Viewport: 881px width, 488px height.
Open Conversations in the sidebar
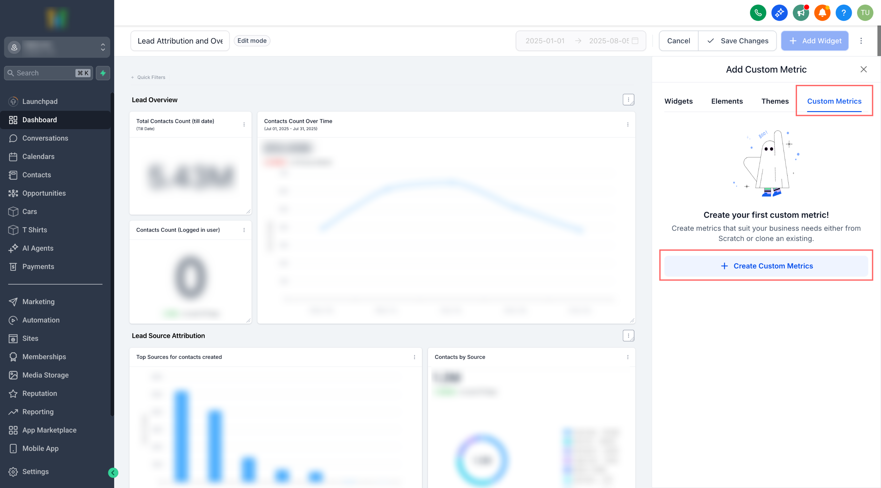tap(45, 138)
